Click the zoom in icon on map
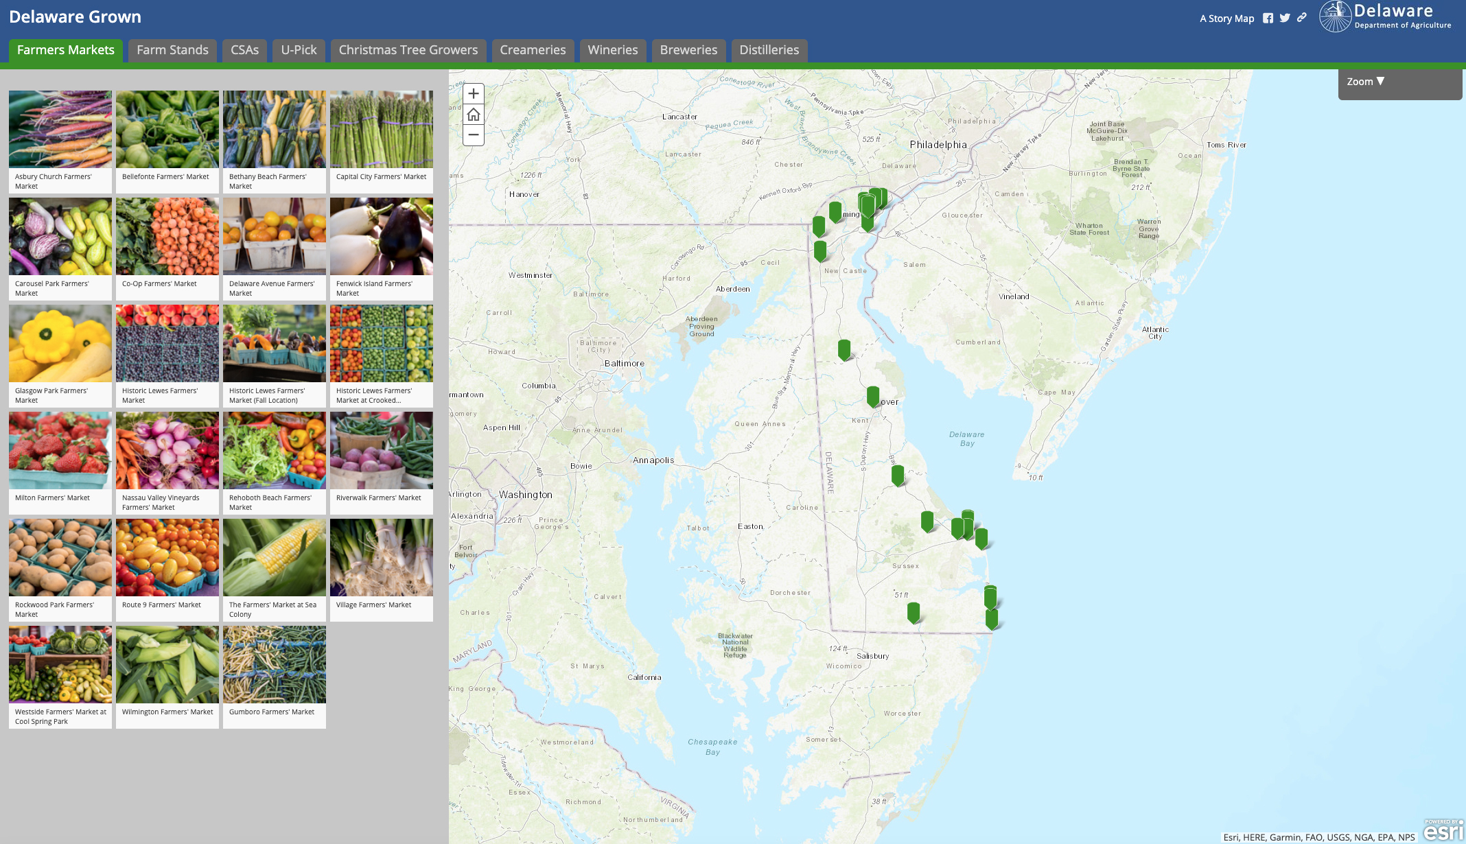The height and width of the screenshot is (844, 1466). (472, 93)
